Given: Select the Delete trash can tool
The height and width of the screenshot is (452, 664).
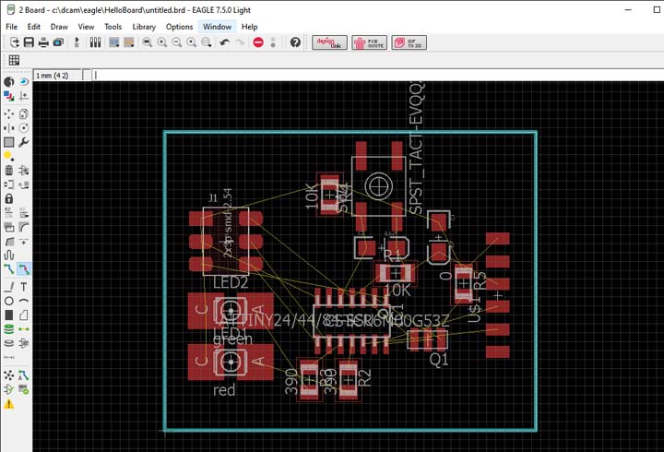Looking at the screenshot, I should pos(9,171).
